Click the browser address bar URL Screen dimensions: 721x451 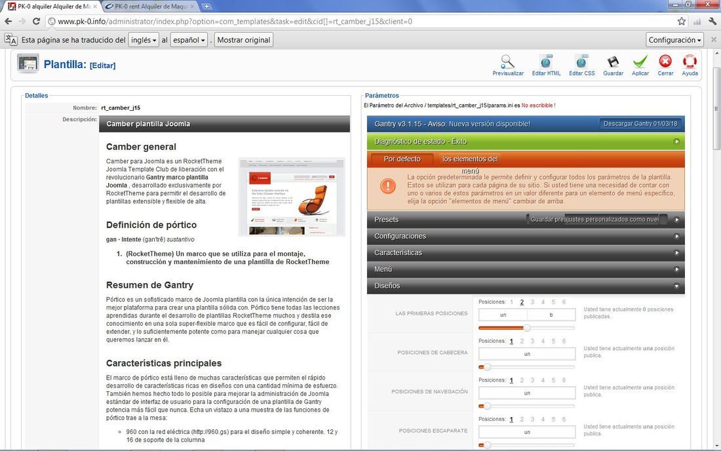pyautogui.click(x=235, y=21)
